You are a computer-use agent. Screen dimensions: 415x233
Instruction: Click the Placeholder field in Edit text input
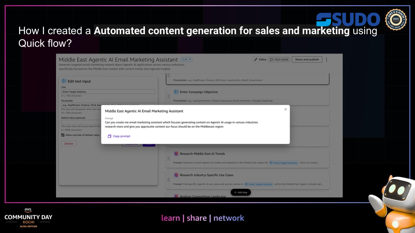tap(108, 105)
